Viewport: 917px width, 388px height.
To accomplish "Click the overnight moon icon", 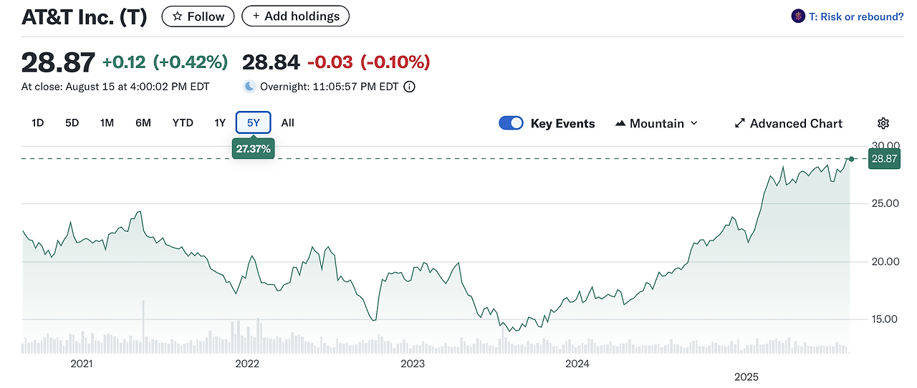I will pos(249,87).
